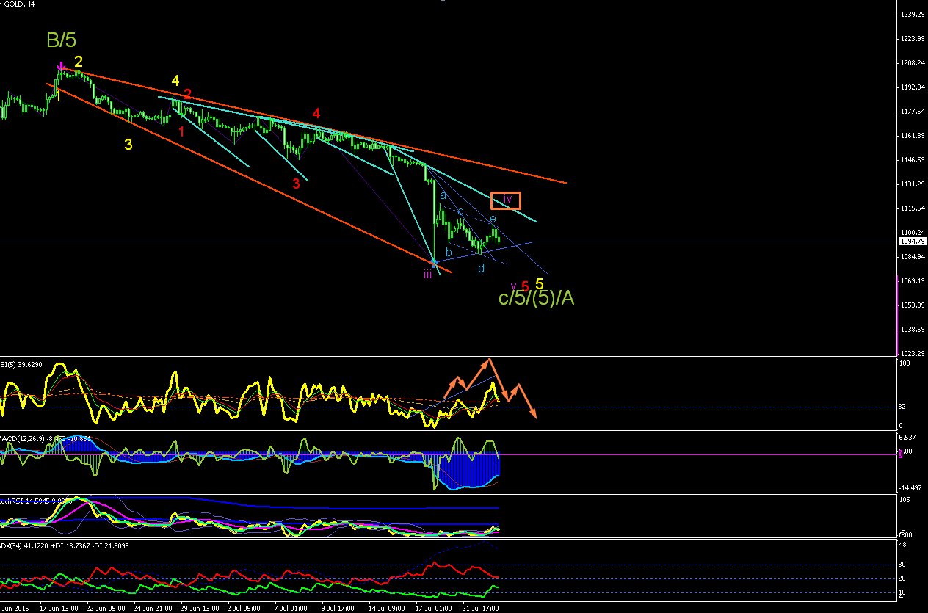Click the current price tag 1094.79
The height and width of the screenshot is (613, 928).
[x=912, y=241]
